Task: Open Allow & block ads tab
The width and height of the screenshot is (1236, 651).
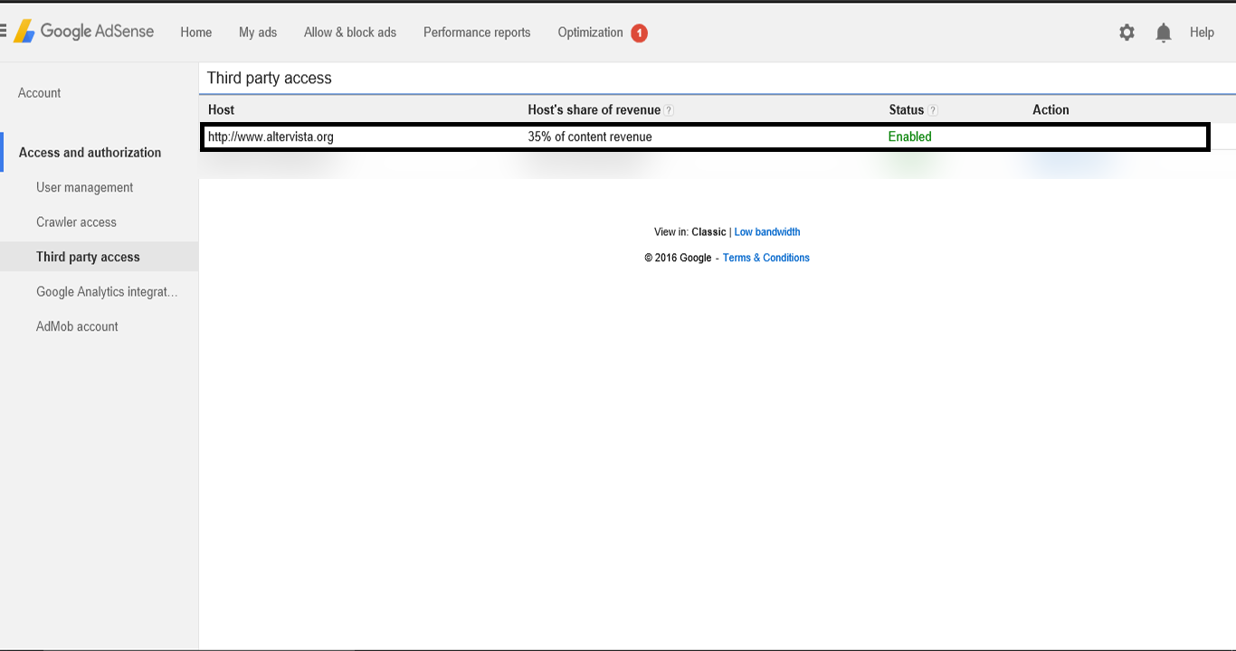Action: [x=350, y=33]
